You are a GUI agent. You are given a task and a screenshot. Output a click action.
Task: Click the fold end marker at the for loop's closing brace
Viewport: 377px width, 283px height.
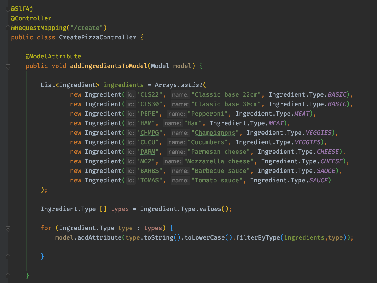(8, 257)
